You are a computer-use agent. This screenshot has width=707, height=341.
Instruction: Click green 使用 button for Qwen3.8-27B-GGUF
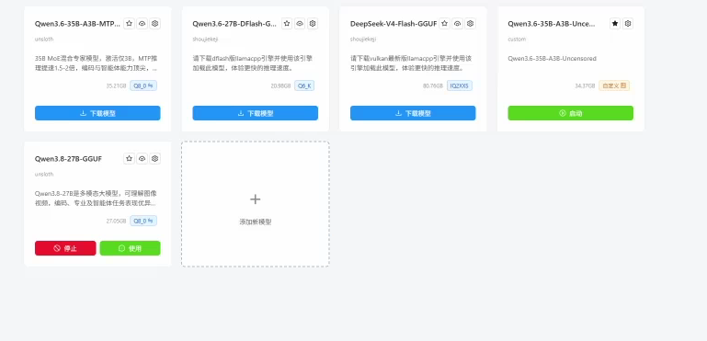click(130, 248)
